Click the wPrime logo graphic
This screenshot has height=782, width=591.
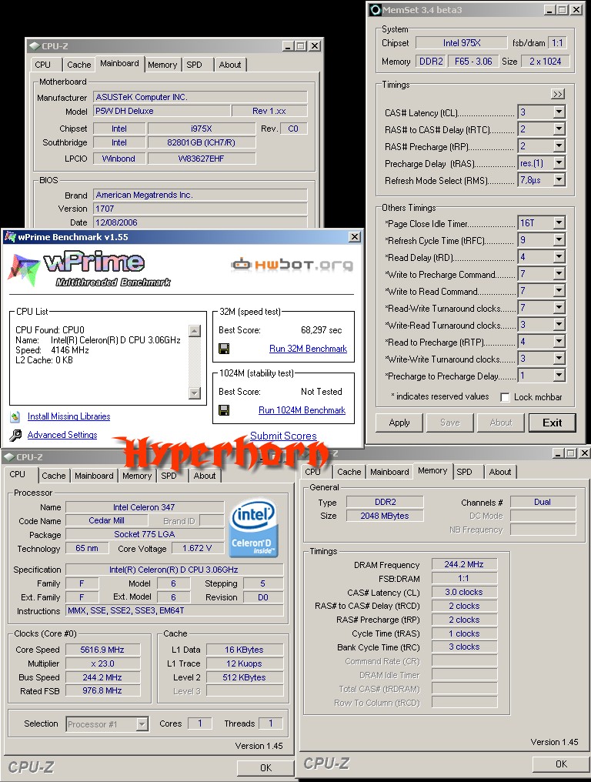point(90,270)
